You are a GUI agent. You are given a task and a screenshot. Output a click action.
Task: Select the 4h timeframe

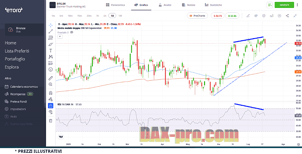tap(105, 16)
